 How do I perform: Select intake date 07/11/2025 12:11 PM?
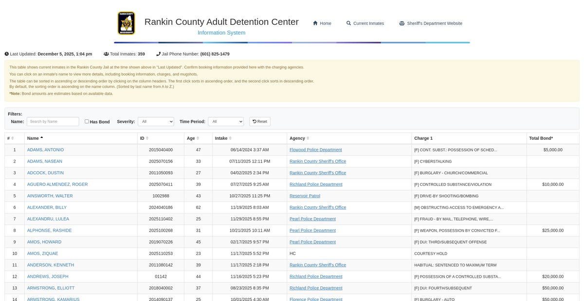(x=250, y=161)
